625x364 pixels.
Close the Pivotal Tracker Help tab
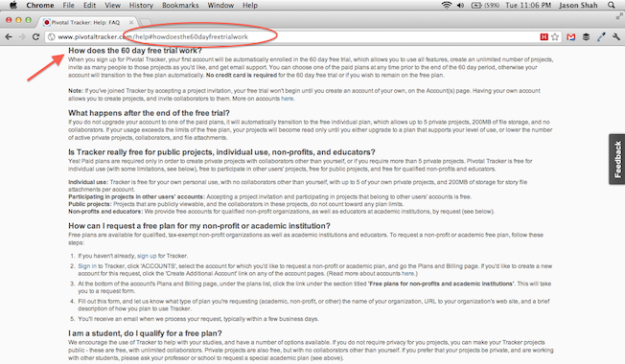(x=131, y=22)
